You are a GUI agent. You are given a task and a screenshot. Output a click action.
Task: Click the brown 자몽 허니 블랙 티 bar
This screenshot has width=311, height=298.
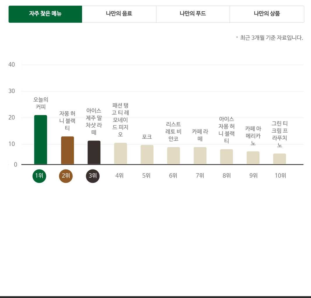(67, 150)
